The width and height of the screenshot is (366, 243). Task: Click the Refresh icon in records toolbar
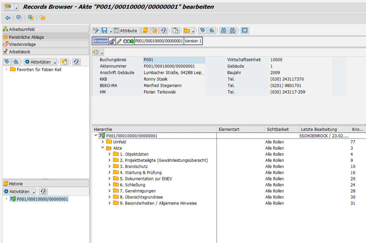(163, 31)
